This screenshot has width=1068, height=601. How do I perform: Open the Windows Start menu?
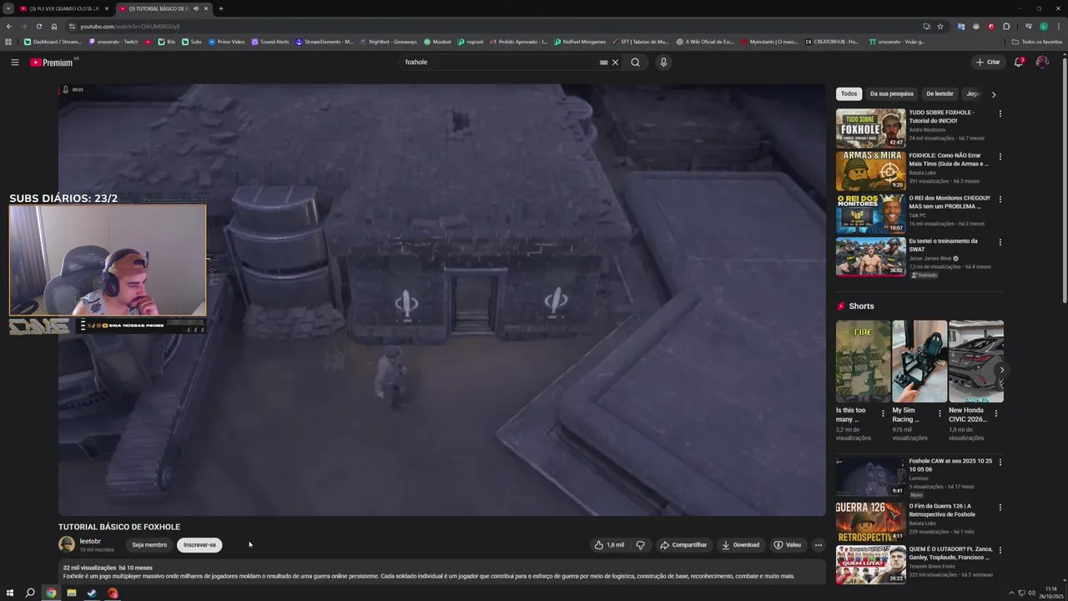click(x=9, y=593)
